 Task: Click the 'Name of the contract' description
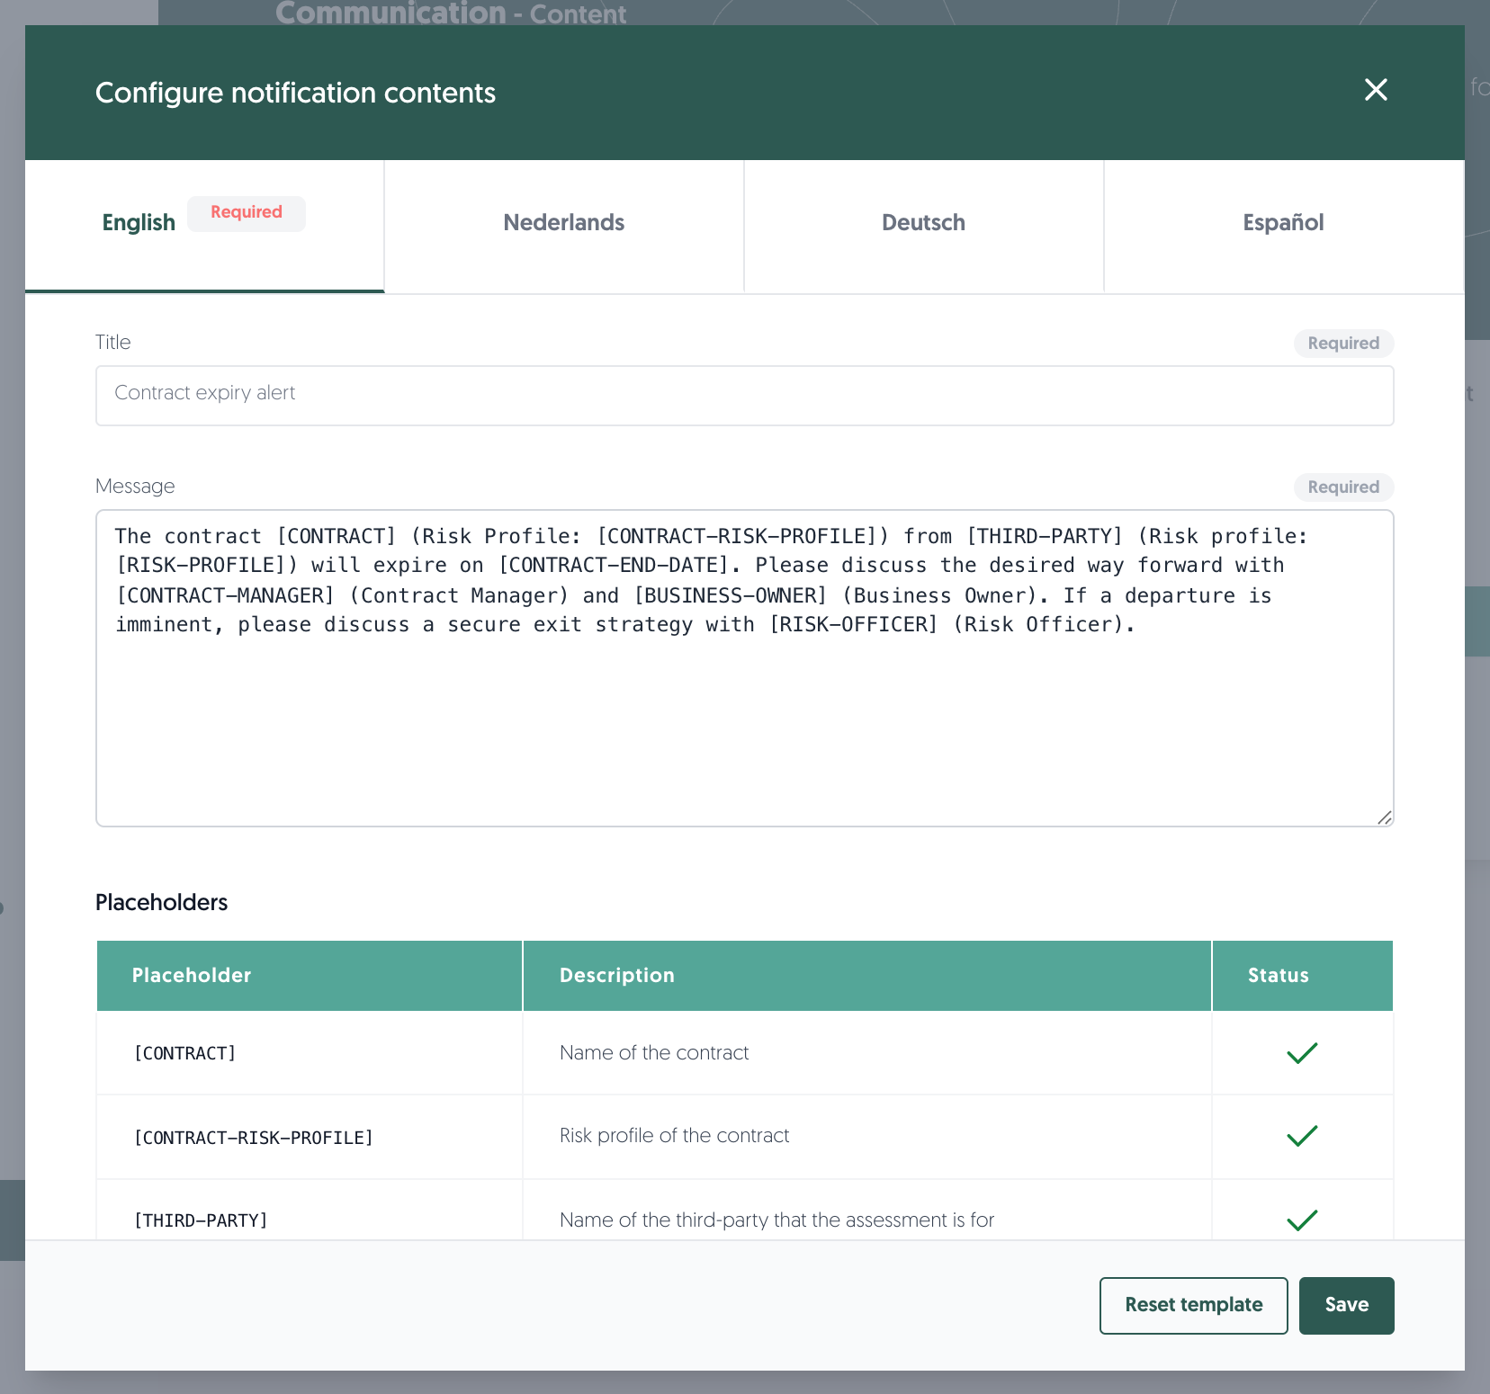click(x=654, y=1053)
